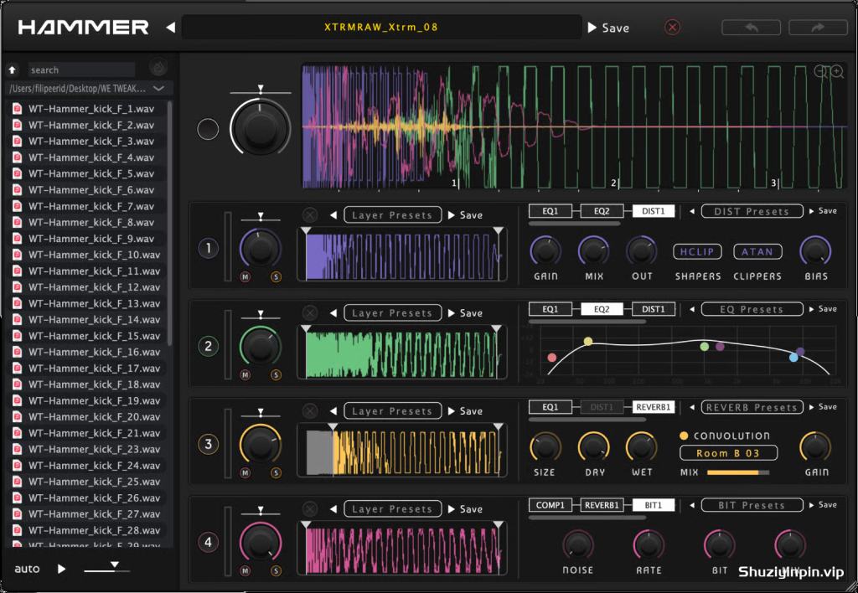Go to previous DIST preset
Image resolution: width=858 pixels, height=593 pixels.
pos(692,211)
